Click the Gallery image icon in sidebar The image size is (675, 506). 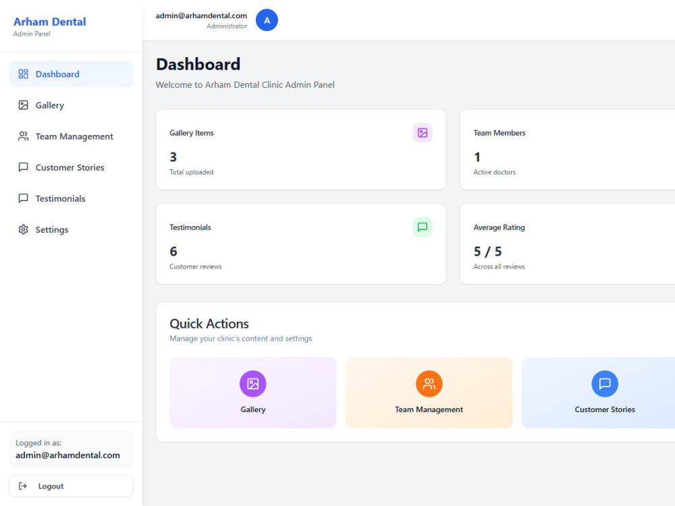coord(23,105)
